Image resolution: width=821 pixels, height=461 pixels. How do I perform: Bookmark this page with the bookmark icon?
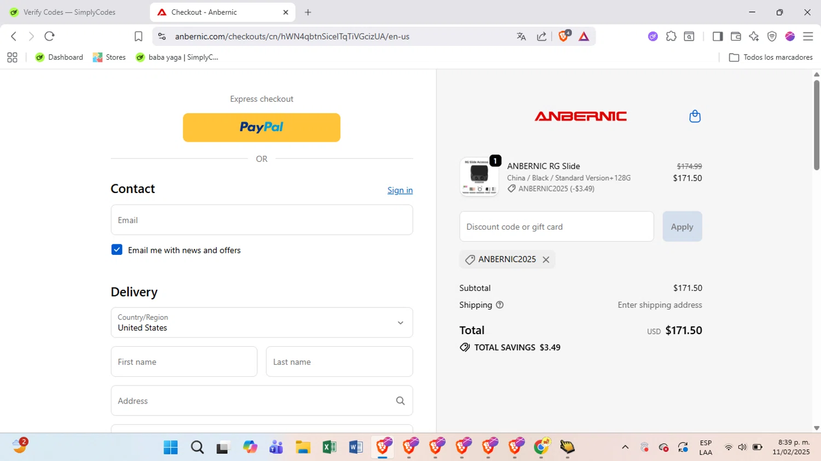[x=138, y=36]
